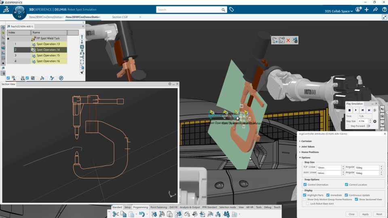
Task: Skip simulation to the beginning
Action: coord(363,110)
